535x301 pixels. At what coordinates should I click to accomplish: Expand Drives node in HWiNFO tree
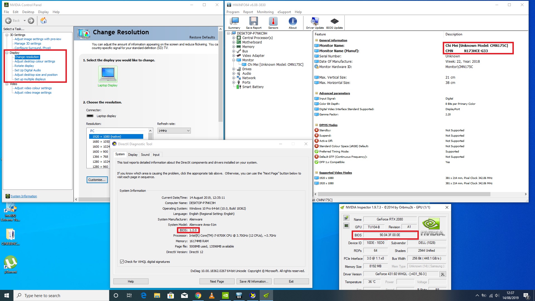(234, 69)
